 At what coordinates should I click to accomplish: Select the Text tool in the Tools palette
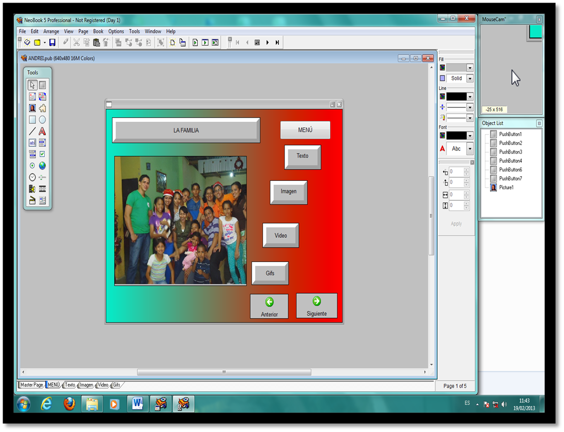tap(42, 131)
